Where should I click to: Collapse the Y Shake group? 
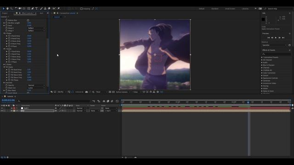click(4, 49)
